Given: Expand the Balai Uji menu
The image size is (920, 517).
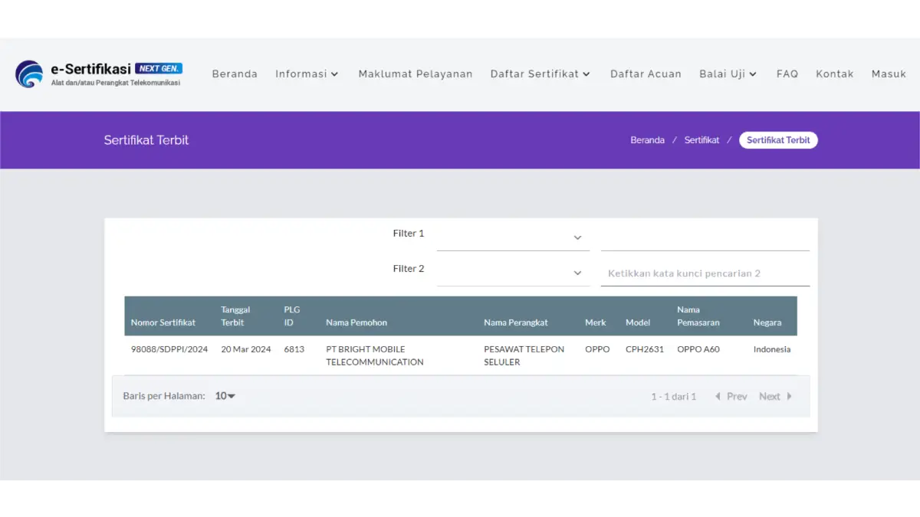Looking at the screenshot, I should point(728,74).
